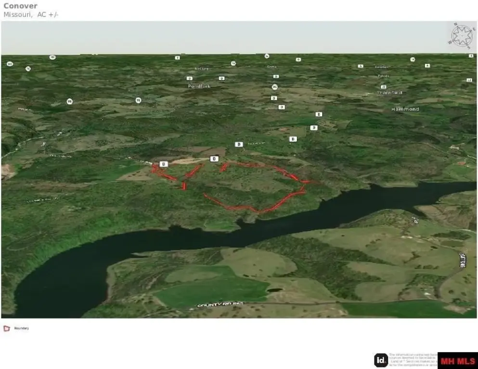Screen dimensions: 478x369
Task: Click the Land id disclaimer text
Action: (413, 359)
